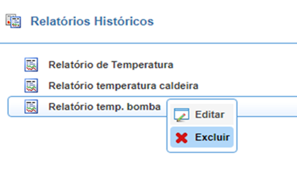
Task: Click the Editar text label
Action: click(209, 115)
